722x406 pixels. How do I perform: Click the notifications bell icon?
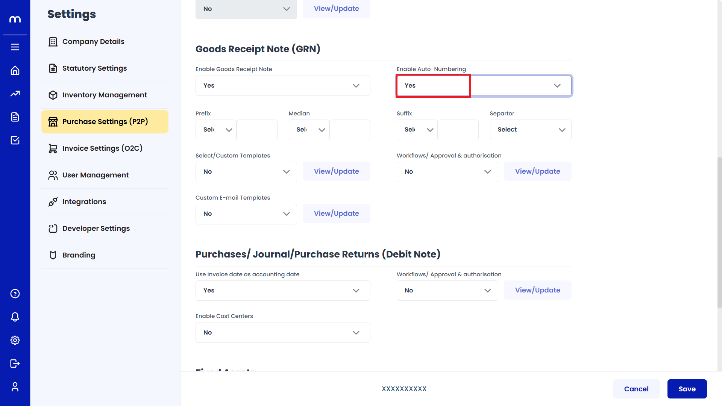[x=15, y=317]
